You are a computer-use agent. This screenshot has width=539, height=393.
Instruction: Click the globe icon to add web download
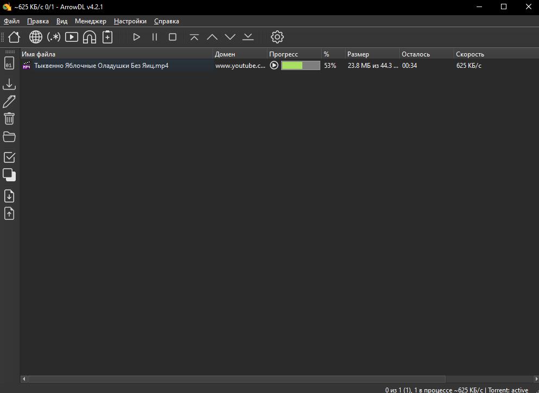36,37
